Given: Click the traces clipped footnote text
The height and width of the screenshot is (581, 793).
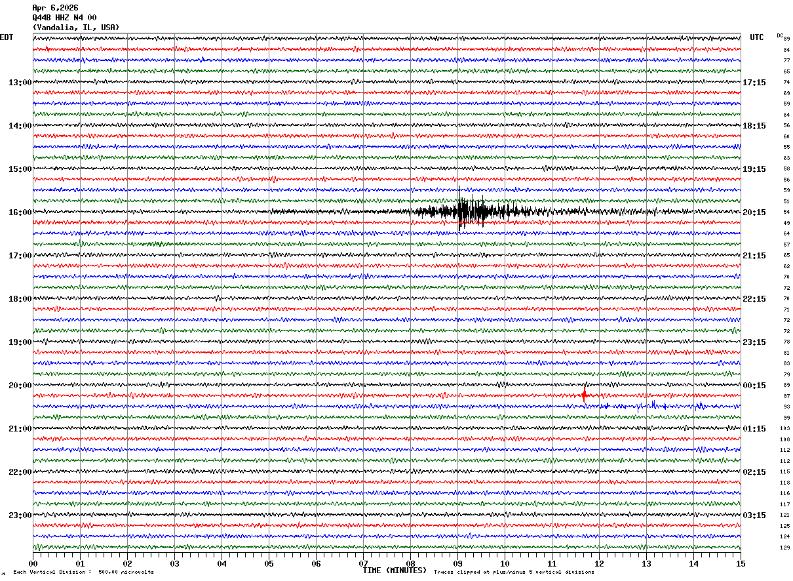Looking at the screenshot, I should (x=514, y=572).
